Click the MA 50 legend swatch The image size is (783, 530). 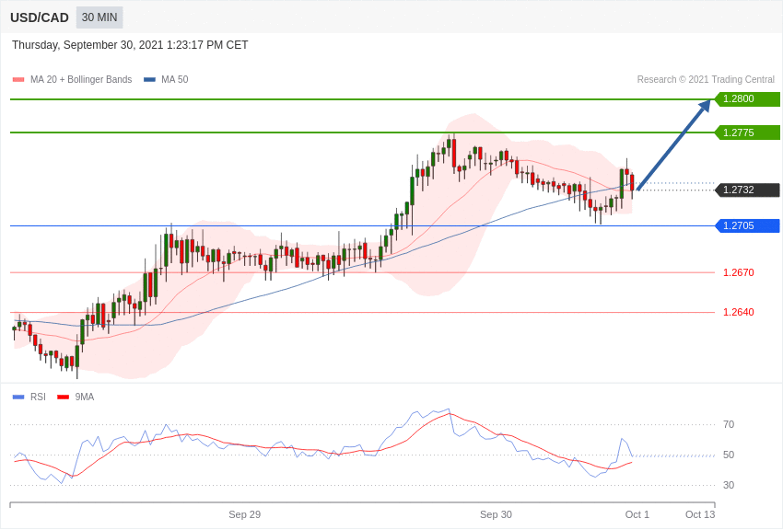coord(149,79)
